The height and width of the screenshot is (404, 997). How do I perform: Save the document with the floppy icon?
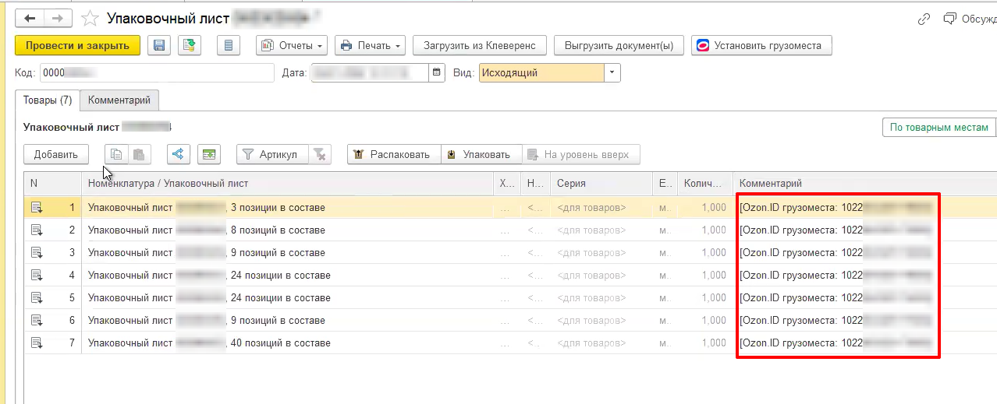[x=159, y=45]
